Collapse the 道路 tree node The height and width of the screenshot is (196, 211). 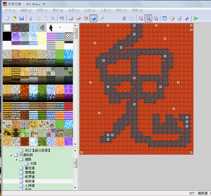coord(16,160)
